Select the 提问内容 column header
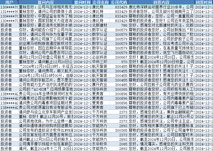213x151 pixels. coord(46,2)
